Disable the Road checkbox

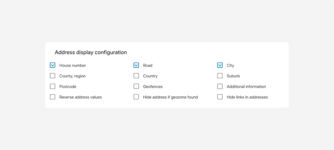pyautogui.click(x=136, y=65)
